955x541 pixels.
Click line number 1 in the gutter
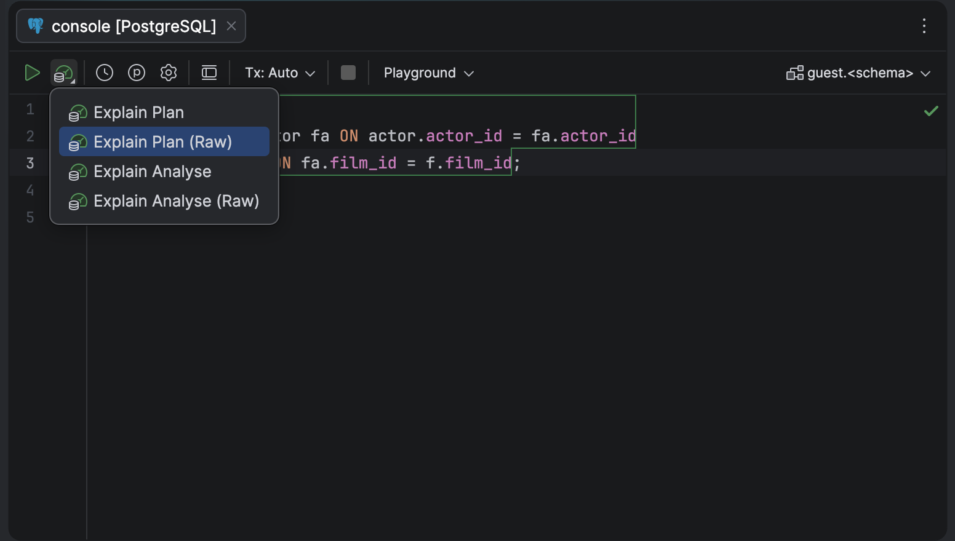(x=30, y=109)
